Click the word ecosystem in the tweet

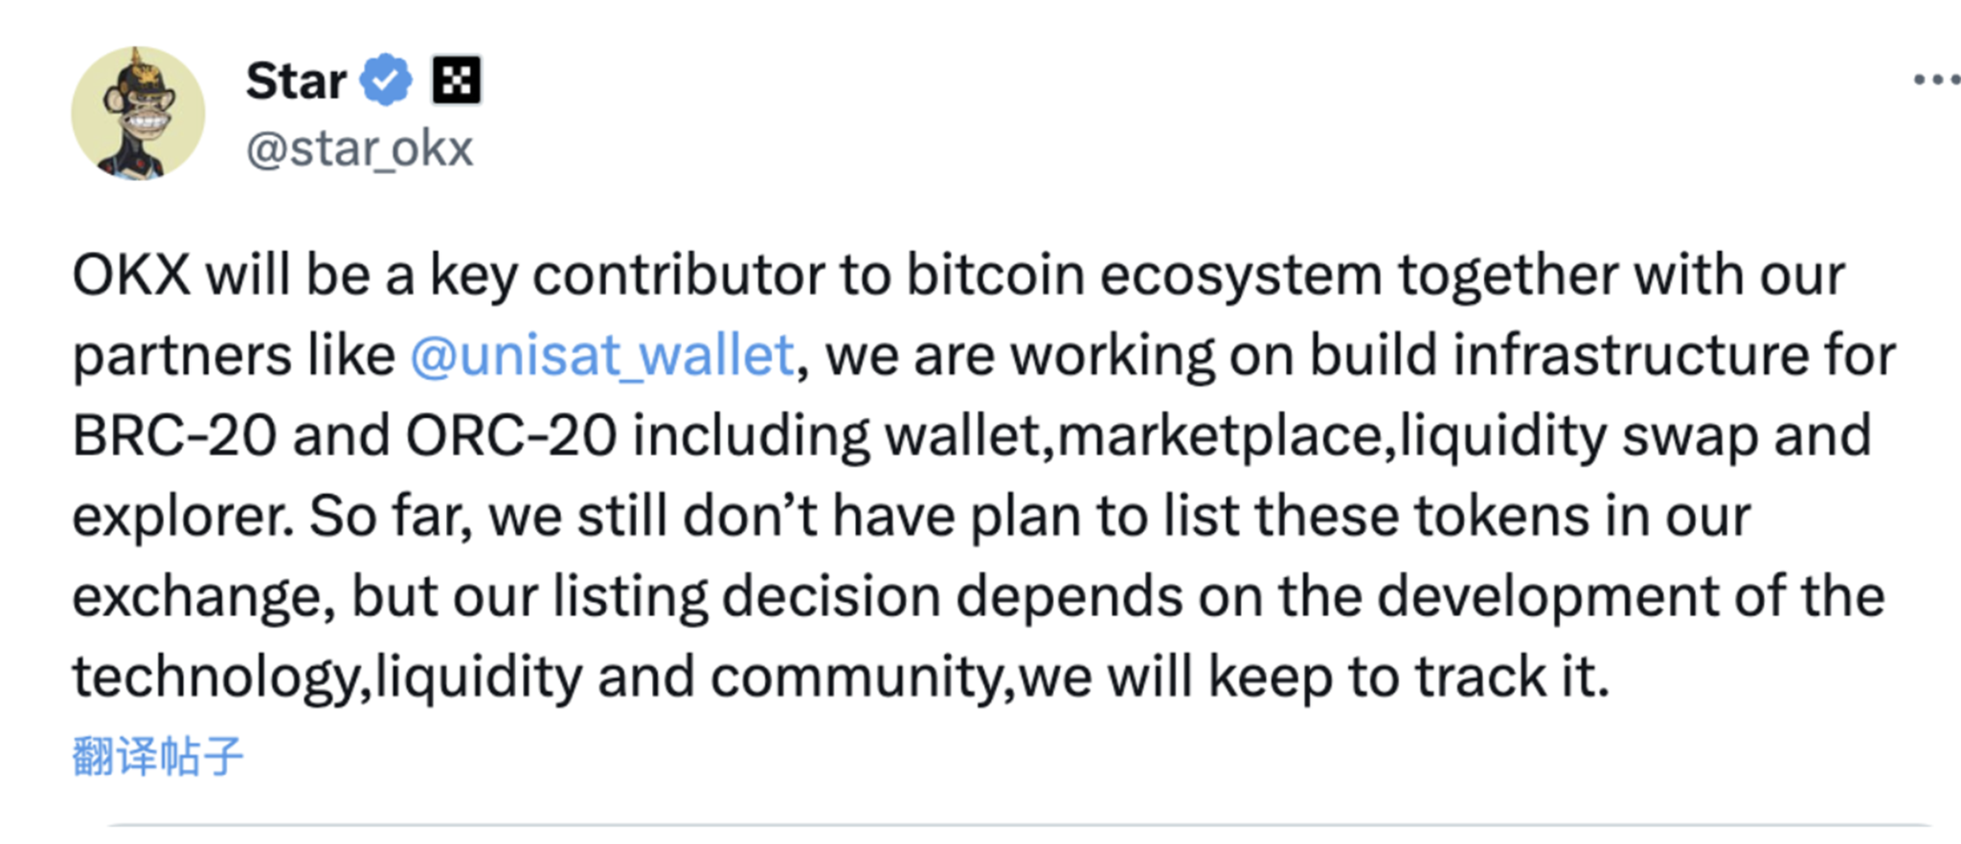point(1240,276)
